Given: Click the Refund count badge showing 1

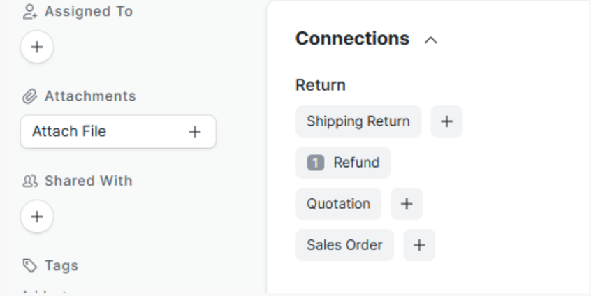Looking at the screenshot, I should [316, 163].
